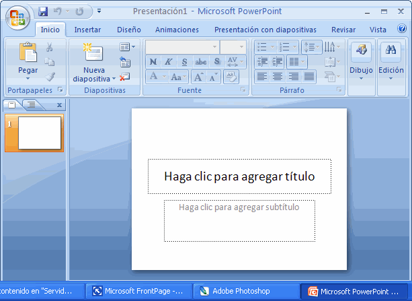Switch to the Vista tab
Image resolution: width=412 pixels, height=301 pixels.
coord(378,30)
